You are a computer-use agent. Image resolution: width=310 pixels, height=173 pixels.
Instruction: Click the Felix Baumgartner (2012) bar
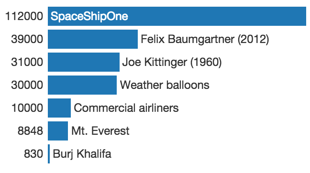pyautogui.click(x=93, y=39)
